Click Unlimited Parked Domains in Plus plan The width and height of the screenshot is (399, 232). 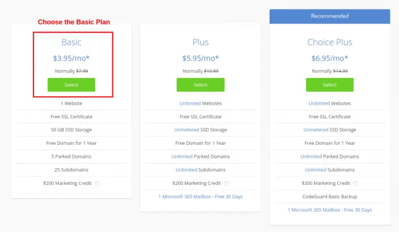click(x=201, y=157)
